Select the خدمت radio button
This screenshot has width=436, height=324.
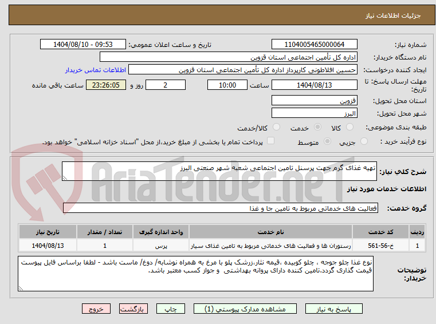(317, 127)
